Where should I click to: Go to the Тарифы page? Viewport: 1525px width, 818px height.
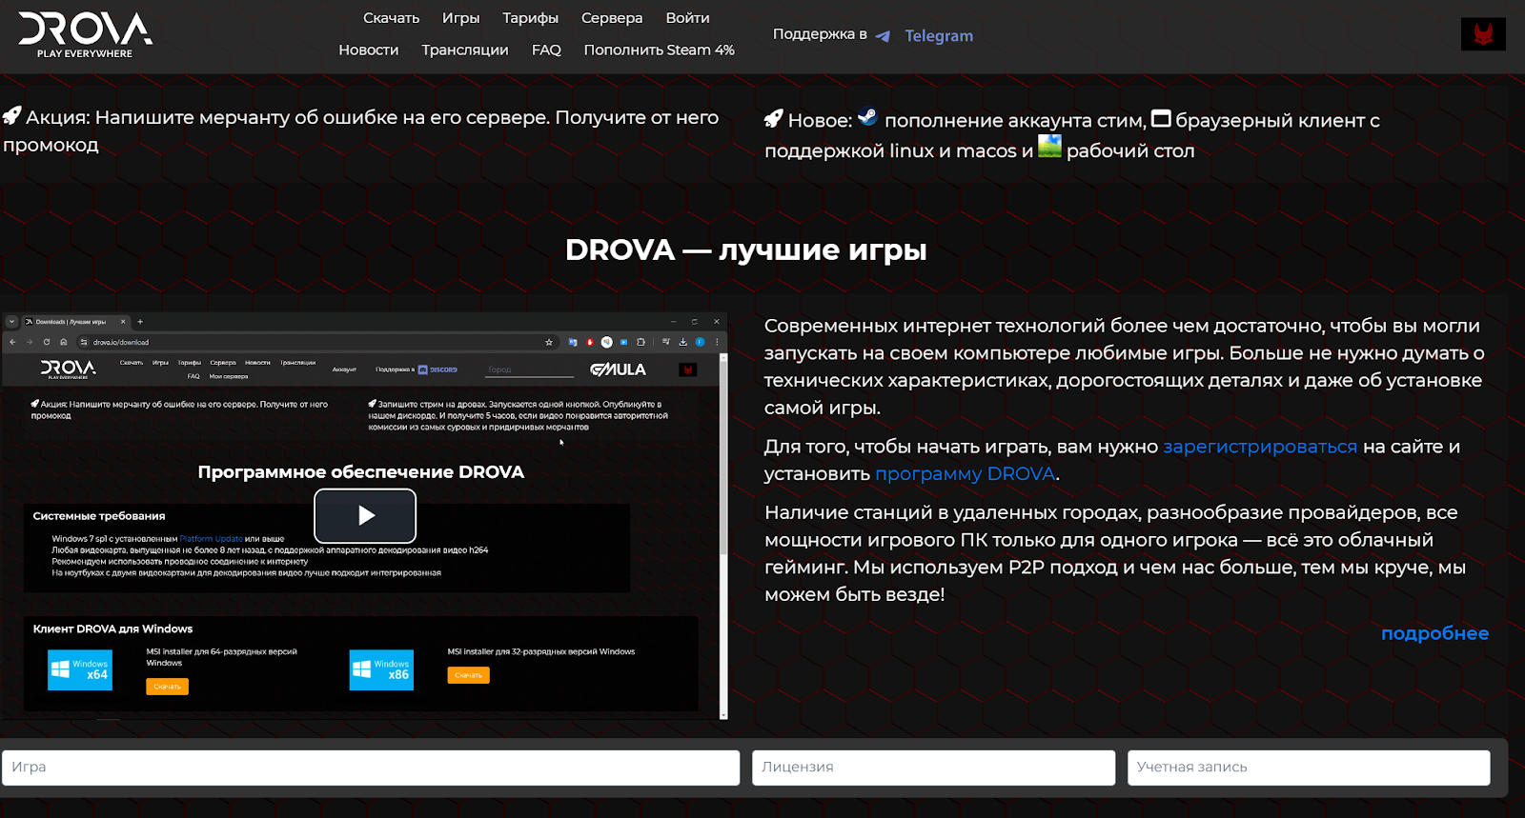click(x=530, y=18)
